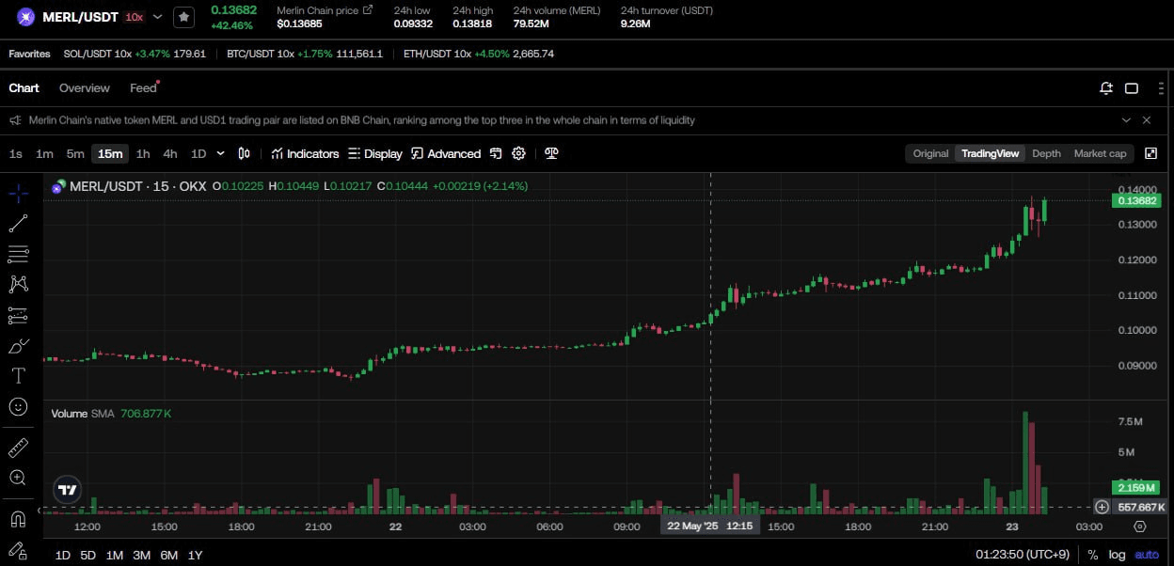Screen dimensions: 1174x566
Task: Open the Feed tab
Action: tap(143, 87)
